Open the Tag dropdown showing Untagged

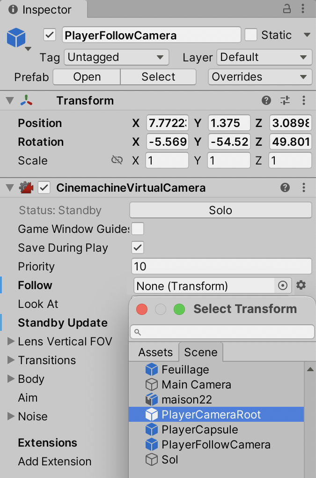click(116, 58)
